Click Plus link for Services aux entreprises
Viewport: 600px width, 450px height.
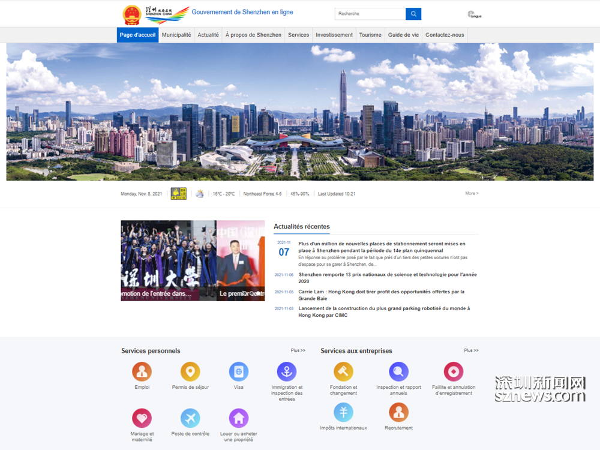pos(471,350)
